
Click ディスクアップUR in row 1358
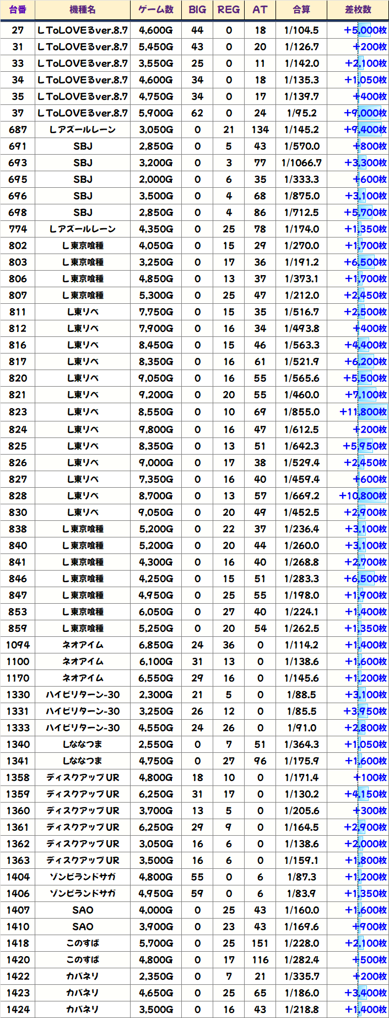click(x=83, y=777)
